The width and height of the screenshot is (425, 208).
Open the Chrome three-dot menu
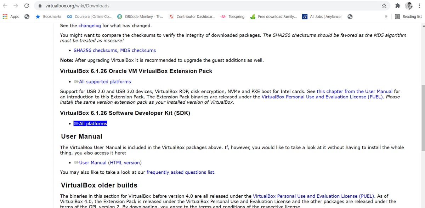pos(419,6)
